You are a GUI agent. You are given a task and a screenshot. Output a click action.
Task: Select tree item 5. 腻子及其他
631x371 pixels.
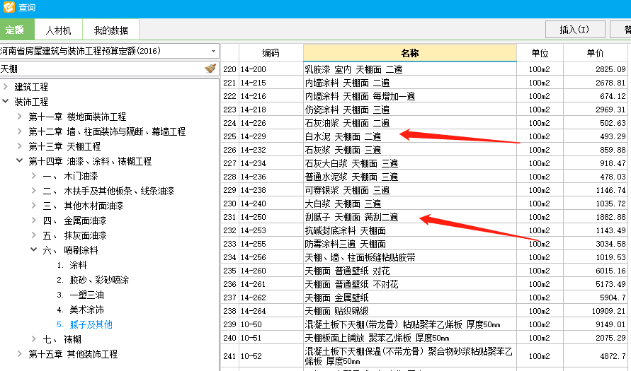pos(84,324)
